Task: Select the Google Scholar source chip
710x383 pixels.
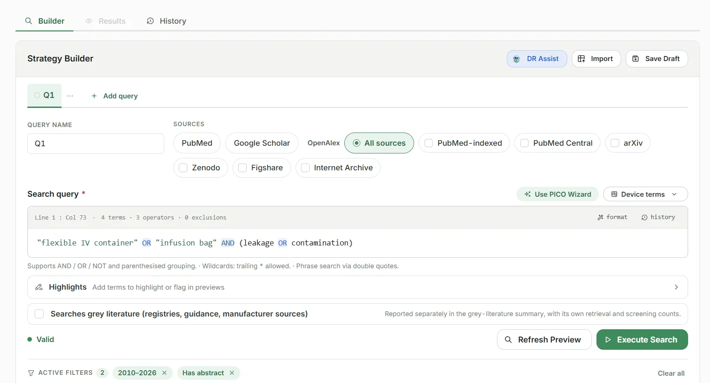Action: 262,143
